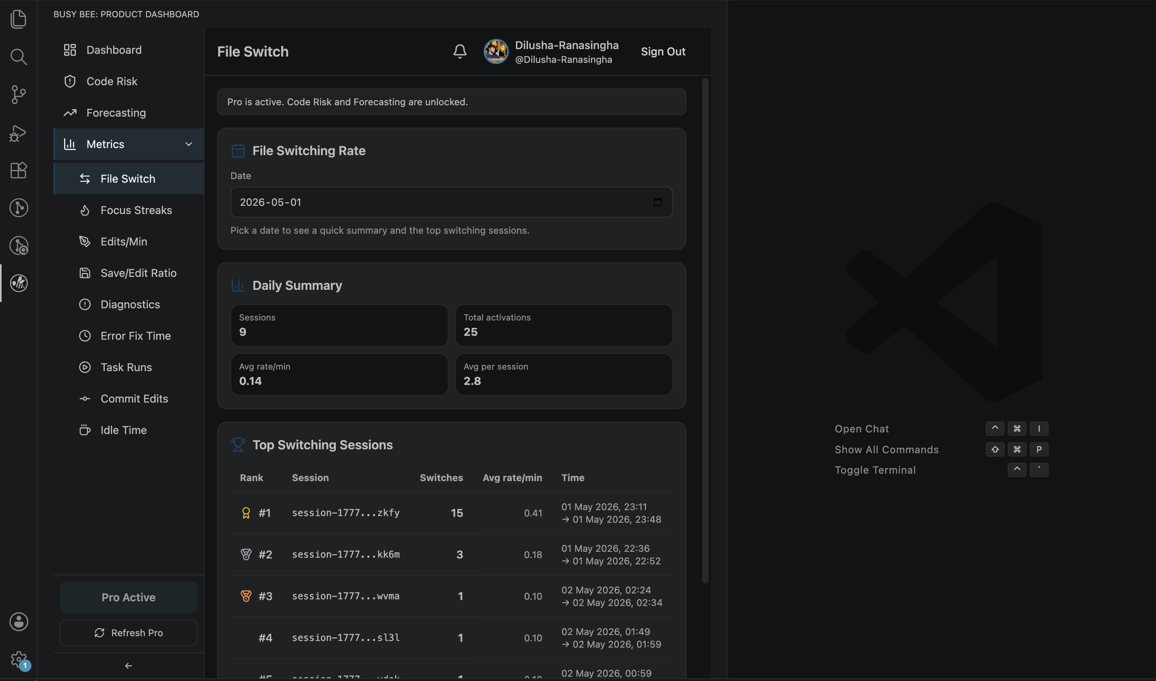Open the Idle Time metric
The width and height of the screenshot is (1156, 681).
129,430
